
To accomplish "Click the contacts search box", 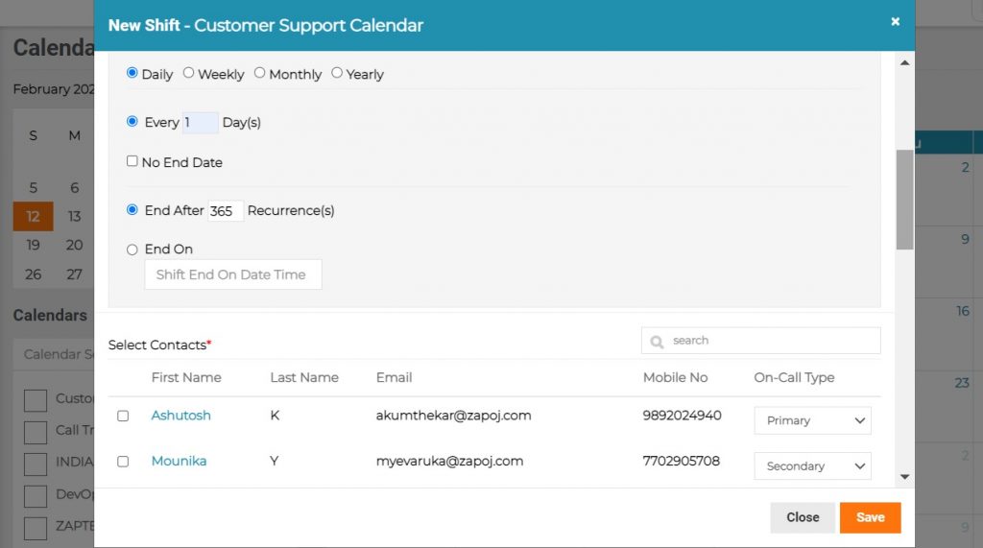I will 760,341.
